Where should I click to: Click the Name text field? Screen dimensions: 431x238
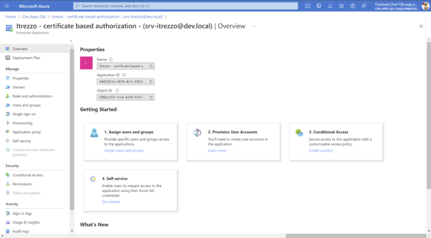click(125, 66)
